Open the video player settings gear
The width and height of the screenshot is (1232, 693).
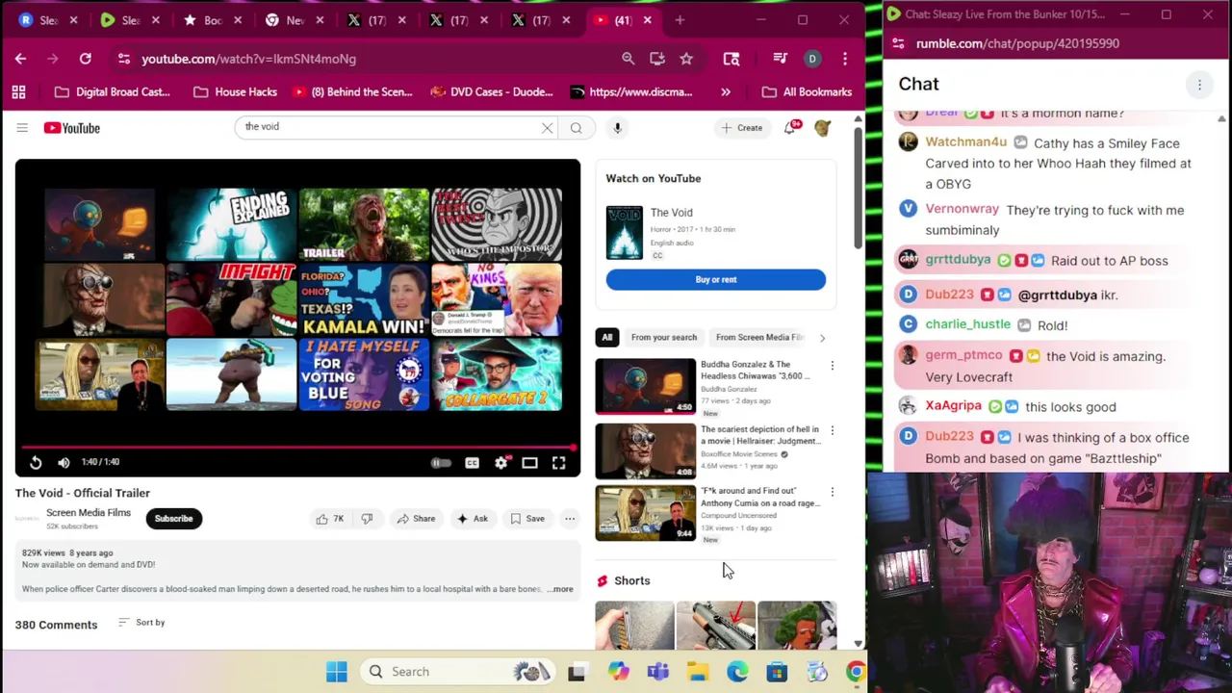500,463
